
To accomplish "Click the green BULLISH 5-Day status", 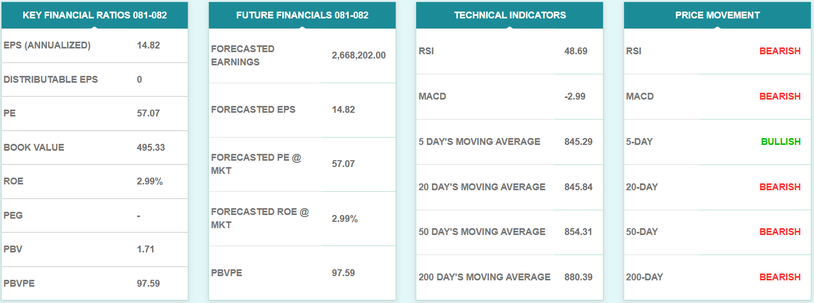I will [x=781, y=142].
